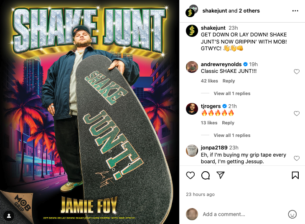Expand replies under tjrogers' comment
The image size is (305, 224).
point(232,135)
